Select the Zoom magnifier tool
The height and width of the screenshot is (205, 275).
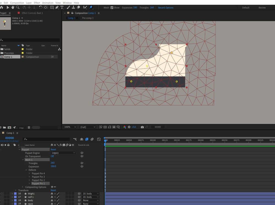click(18, 7)
